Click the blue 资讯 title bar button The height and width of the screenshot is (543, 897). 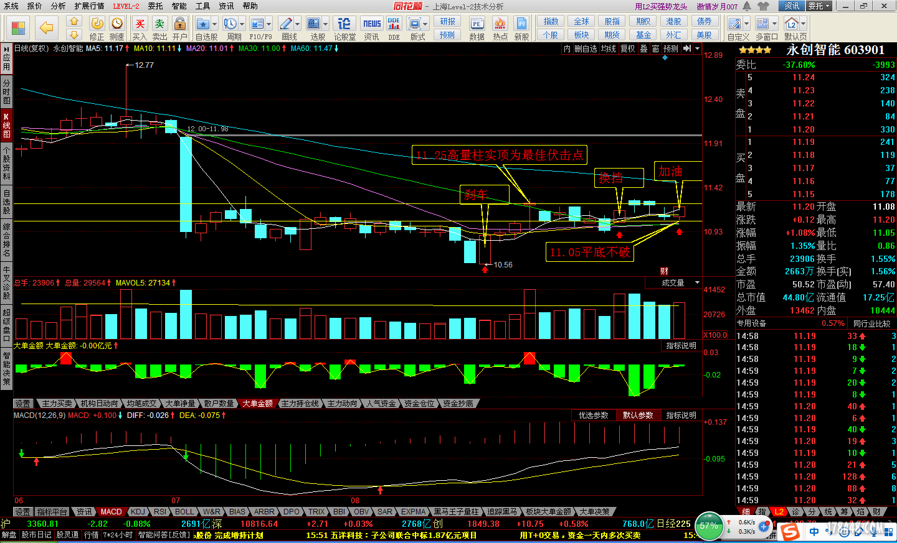point(792,6)
